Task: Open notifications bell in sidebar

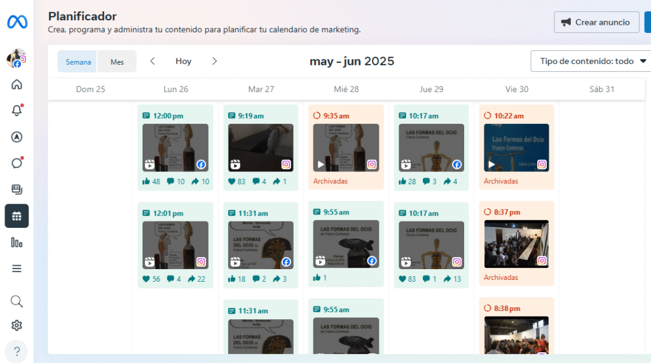Action: [17, 110]
